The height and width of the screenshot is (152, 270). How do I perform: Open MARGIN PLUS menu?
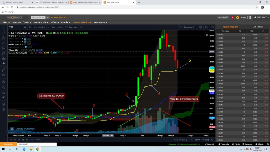tap(101, 23)
